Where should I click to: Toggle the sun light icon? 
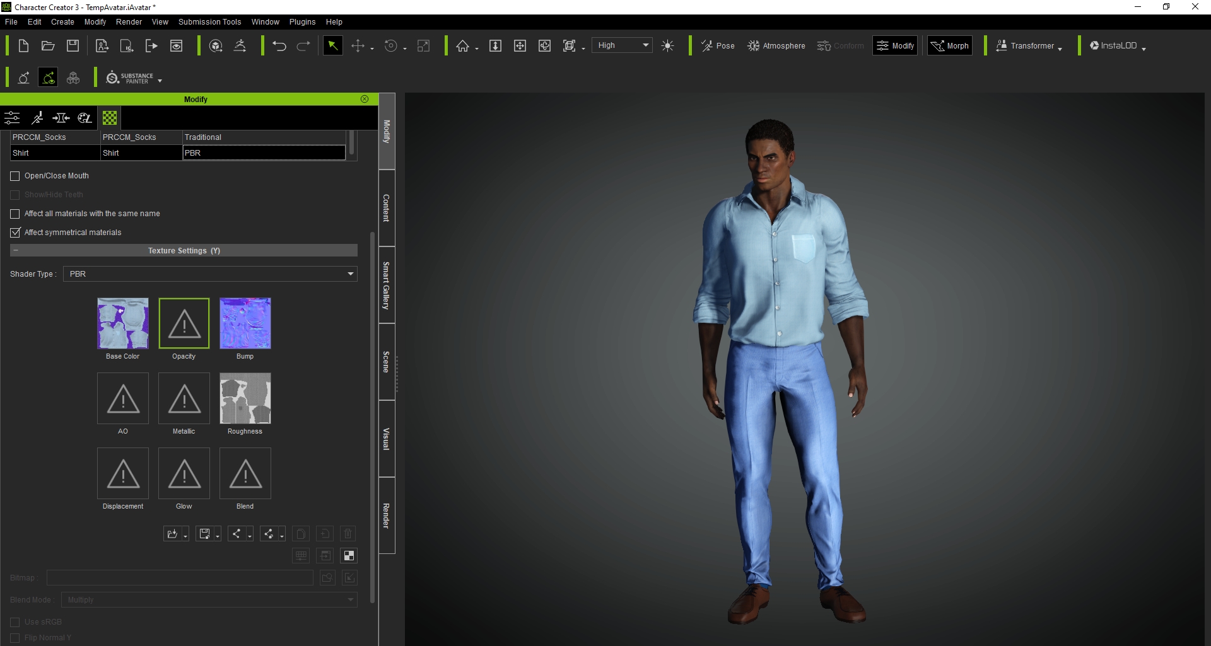(x=668, y=45)
